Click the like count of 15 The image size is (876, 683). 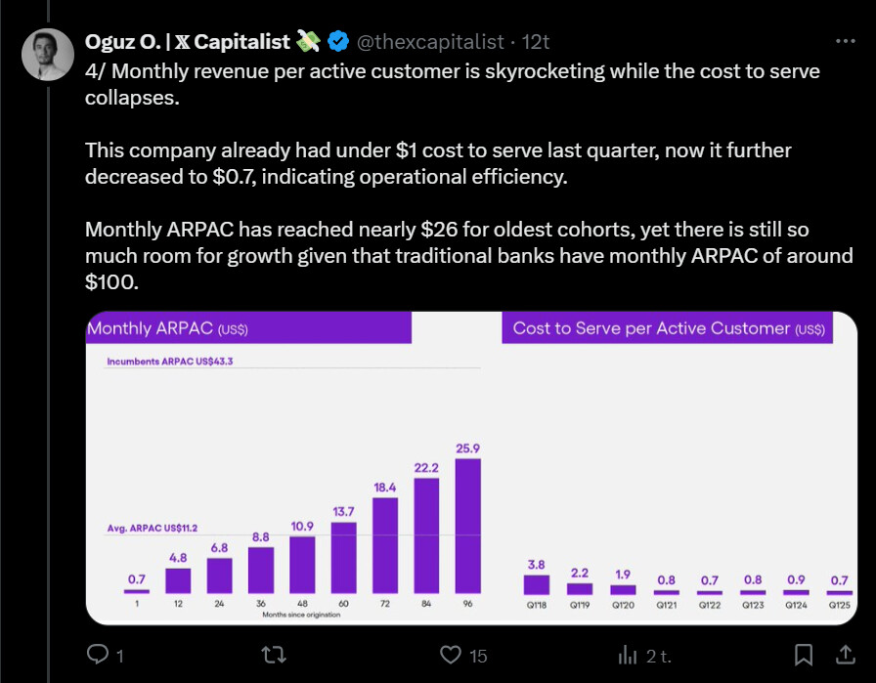tap(477, 656)
